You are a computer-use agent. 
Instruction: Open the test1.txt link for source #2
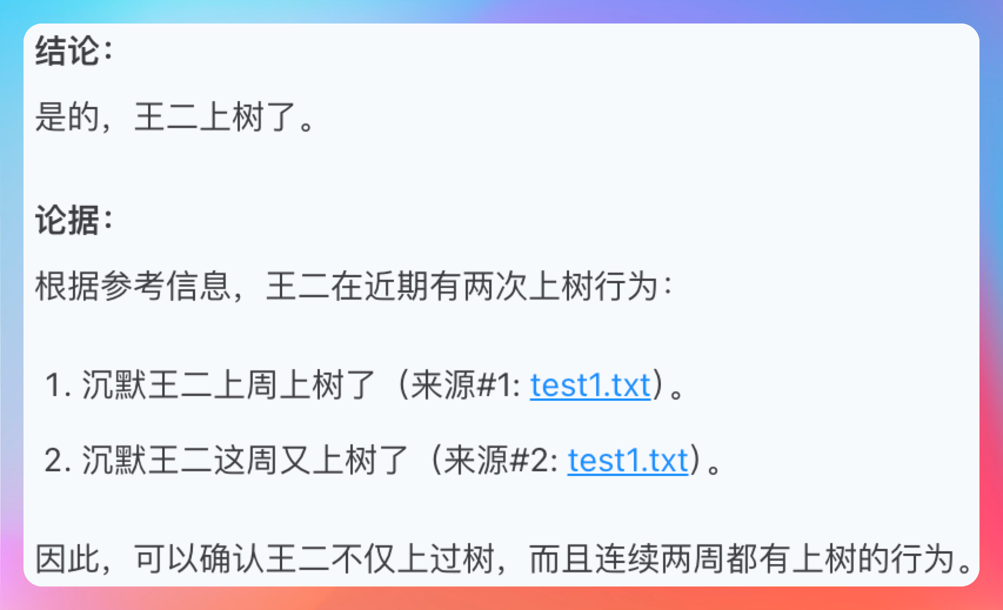tap(627, 460)
